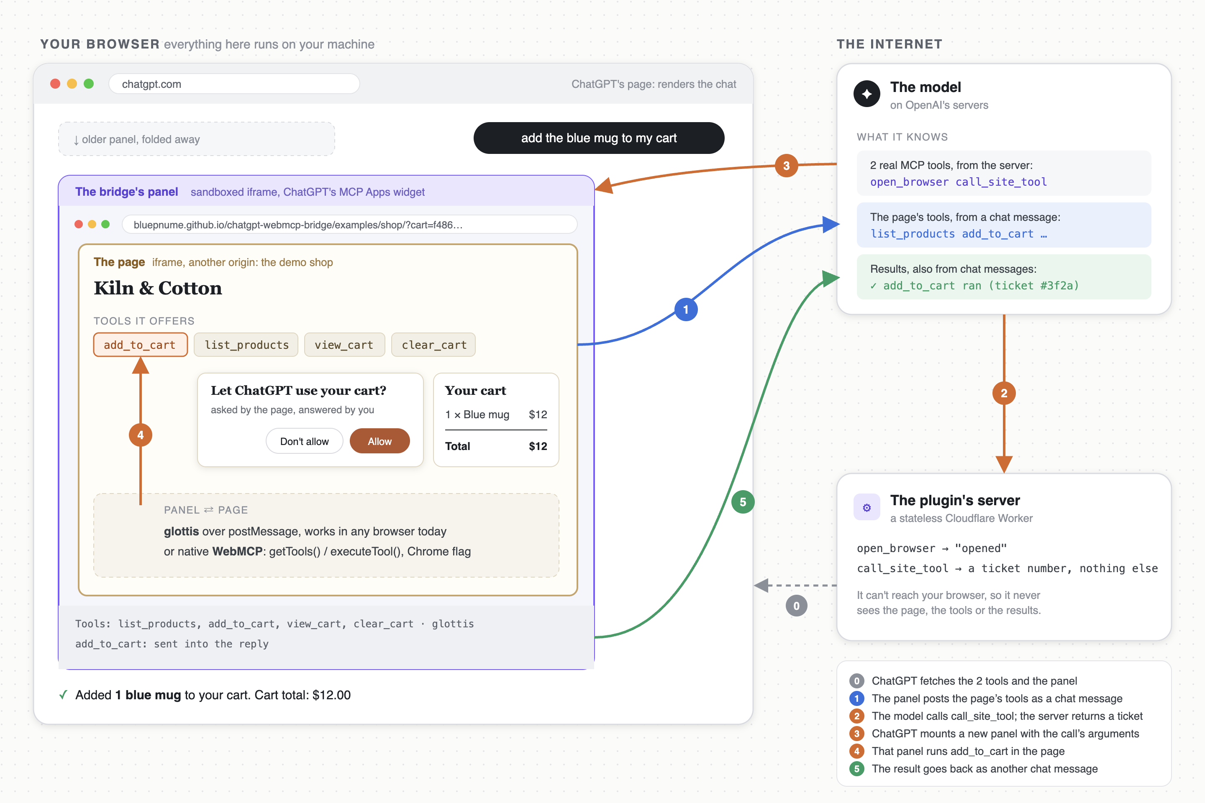
Task: Click the red dot in chatgpt.com window
Action: point(55,84)
